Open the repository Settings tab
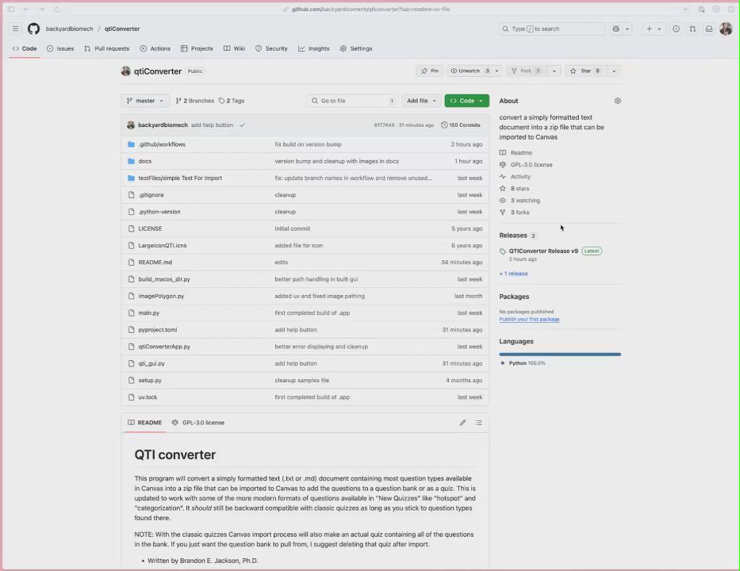The image size is (740, 571). click(x=356, y=48)
